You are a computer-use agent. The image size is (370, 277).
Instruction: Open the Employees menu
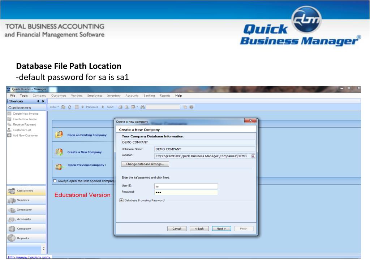[95, 96]
